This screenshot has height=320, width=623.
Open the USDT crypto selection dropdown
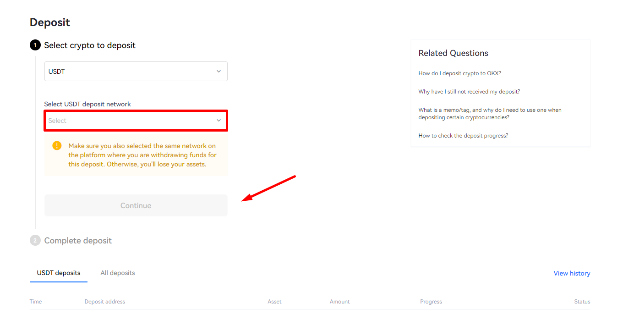click(x=136, y=72)
